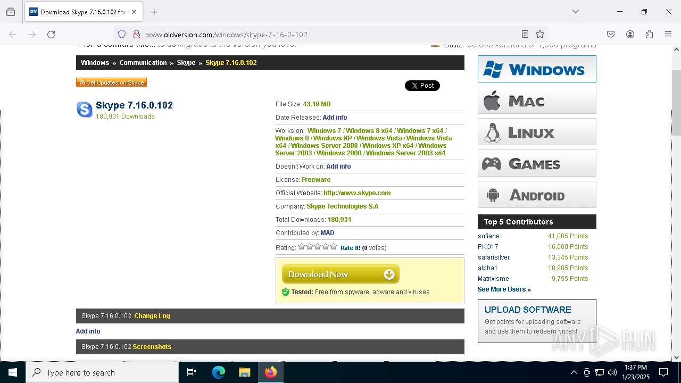Click the Skype 7.16.0.102 title heading
The width and height of the screenshot is (681, 383).
click(134, 105)
